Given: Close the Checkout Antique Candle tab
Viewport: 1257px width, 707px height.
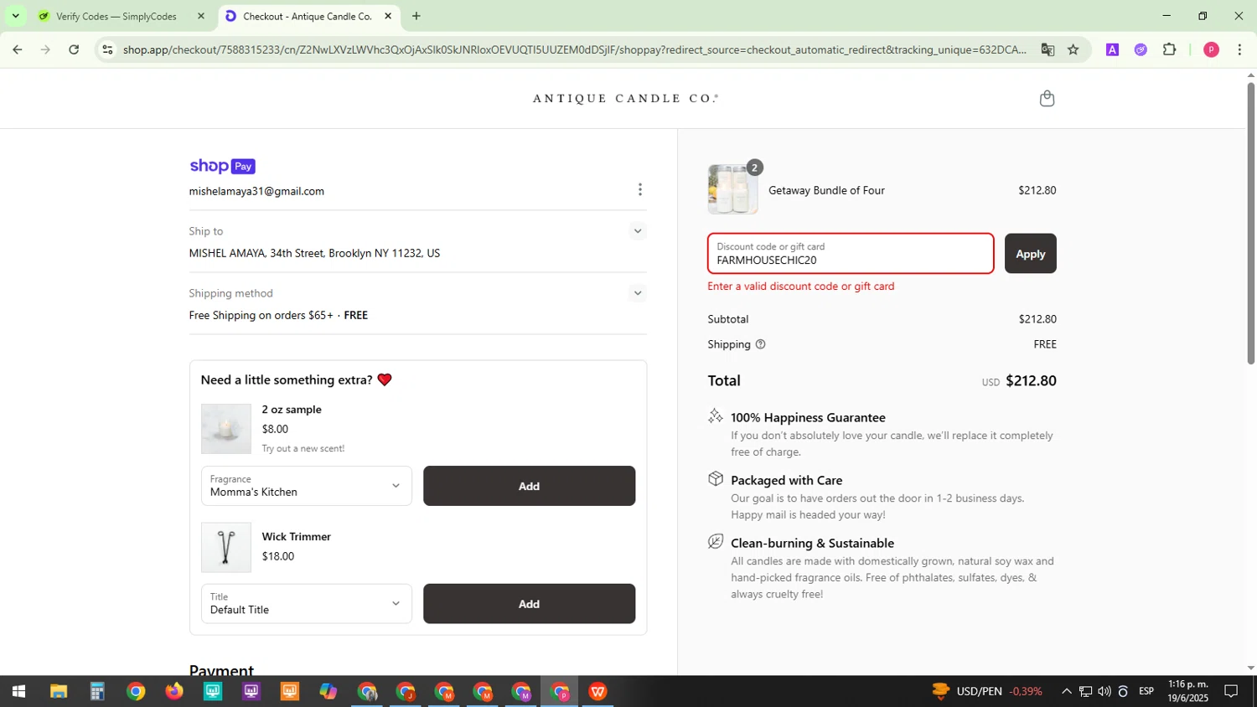Looking at the screenshot, I should coord(388,16).
